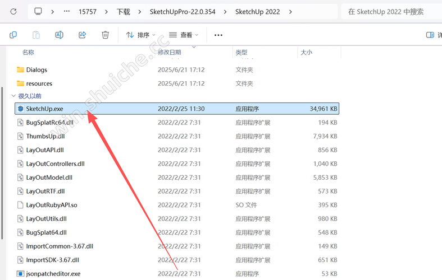Sort by 类型 column header
The image size is (442, 280).
[x=241, y=52]
